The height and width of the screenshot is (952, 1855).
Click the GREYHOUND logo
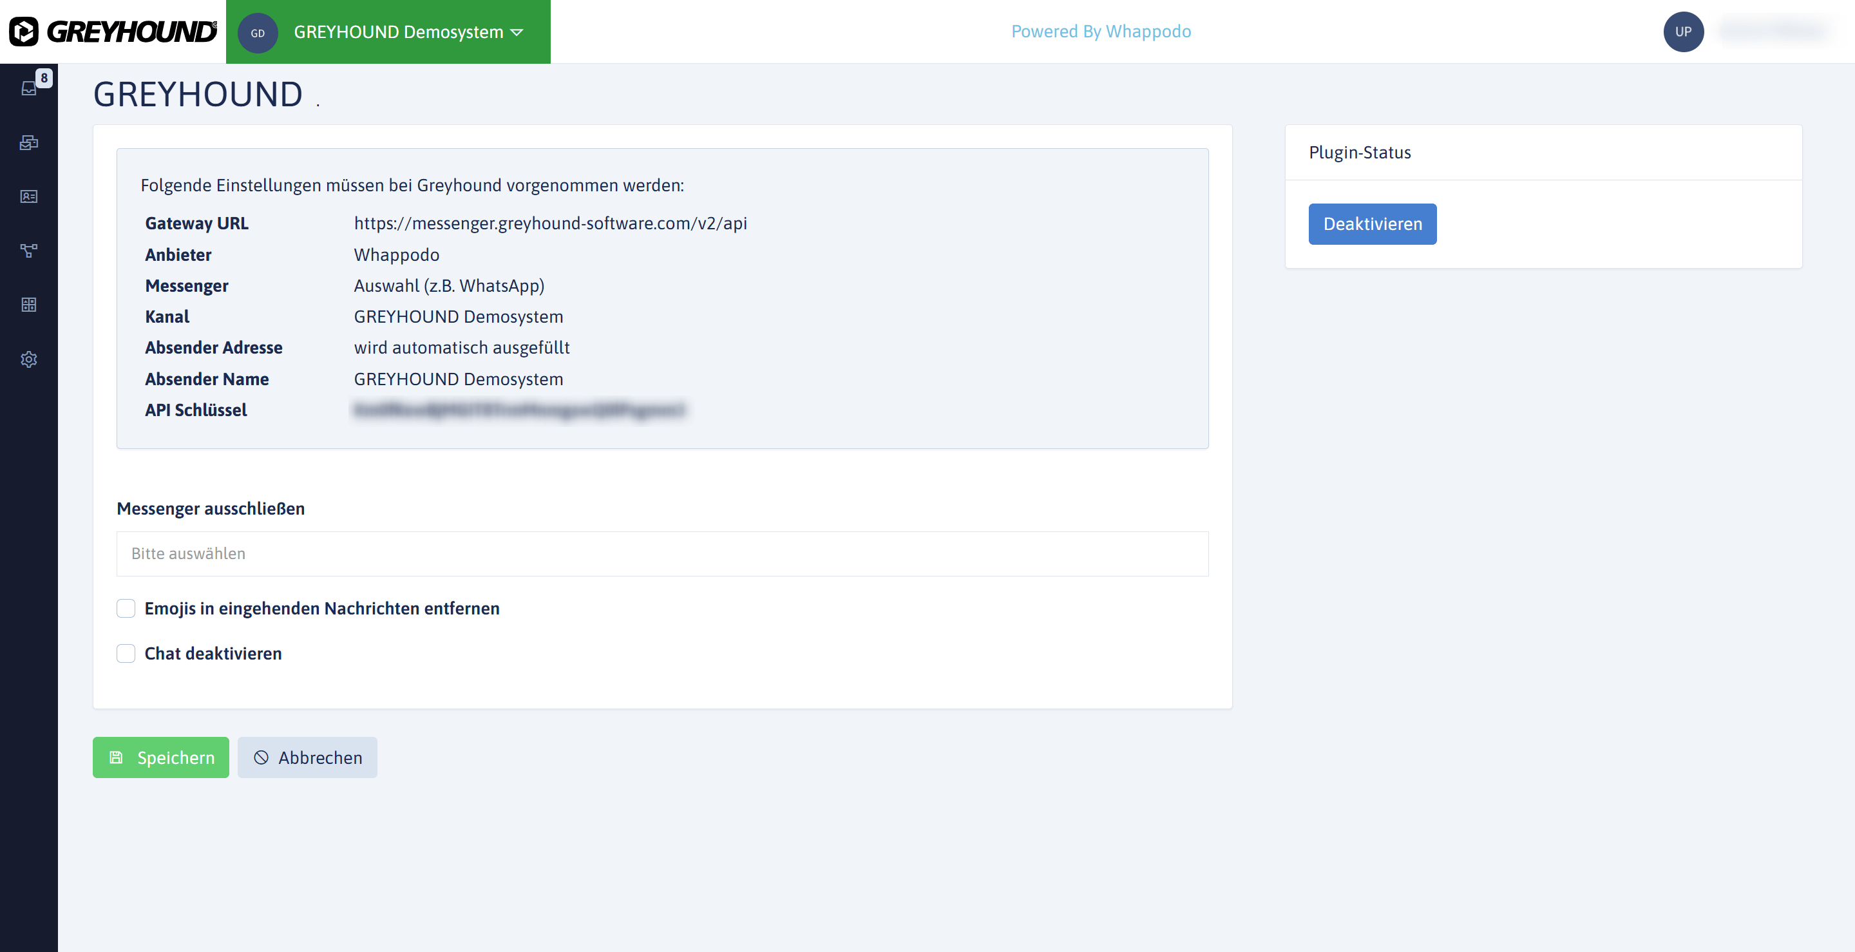click(112, 32)
